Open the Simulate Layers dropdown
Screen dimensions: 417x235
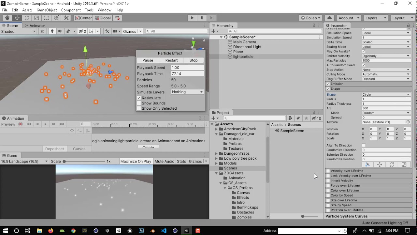(187, 92)
